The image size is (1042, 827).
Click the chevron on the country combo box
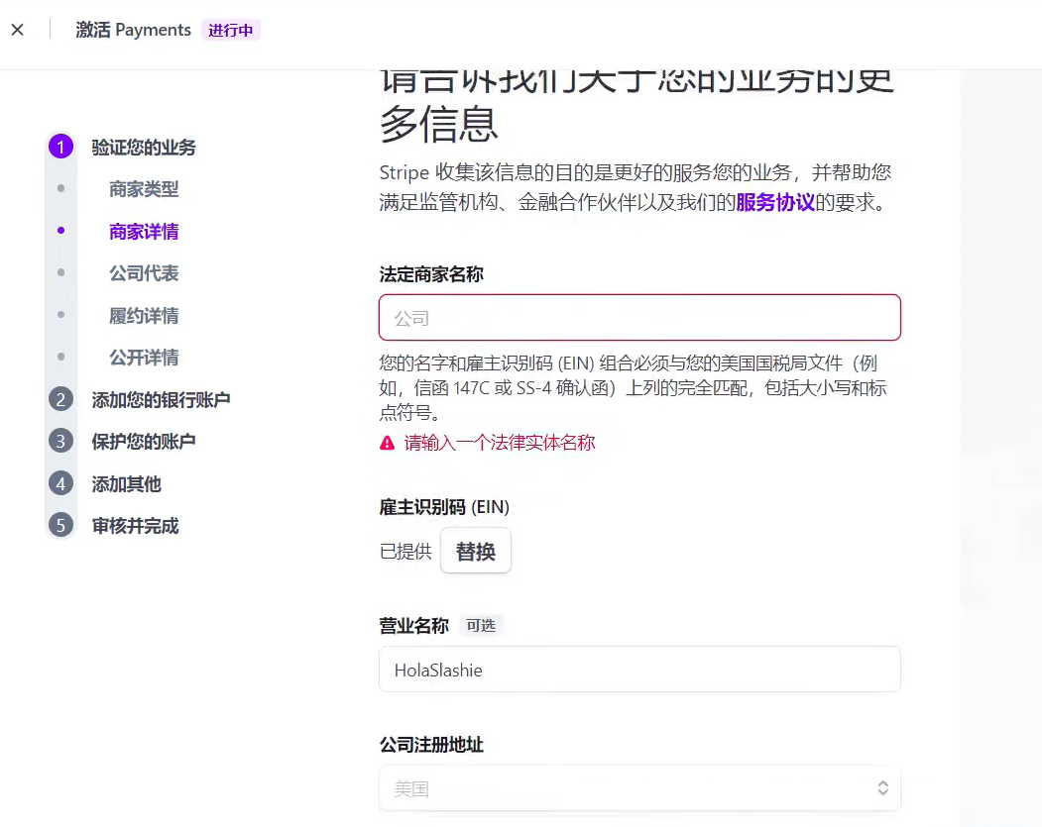coord(882,788)
